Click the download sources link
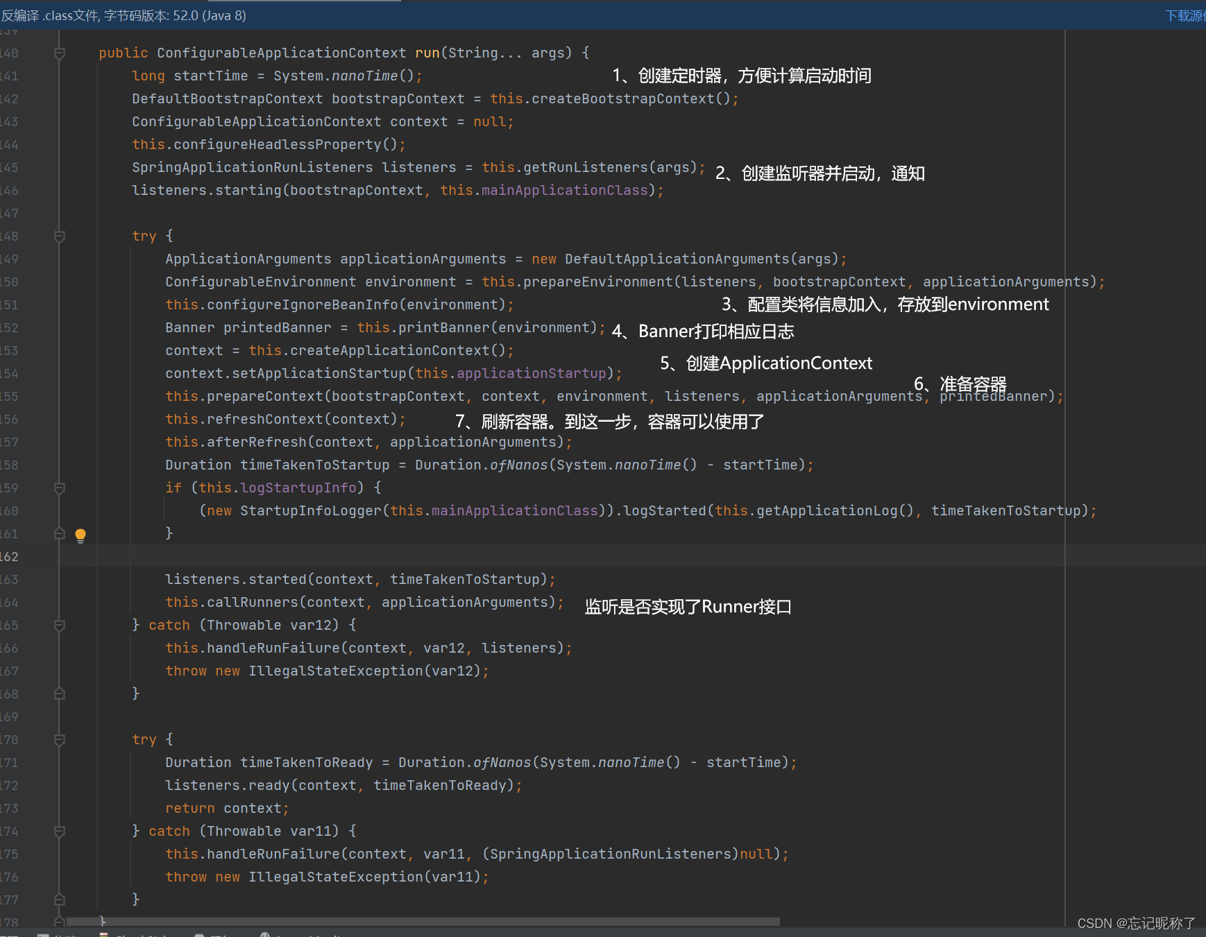This screenshot has height=937, width=1206. 1184,15
